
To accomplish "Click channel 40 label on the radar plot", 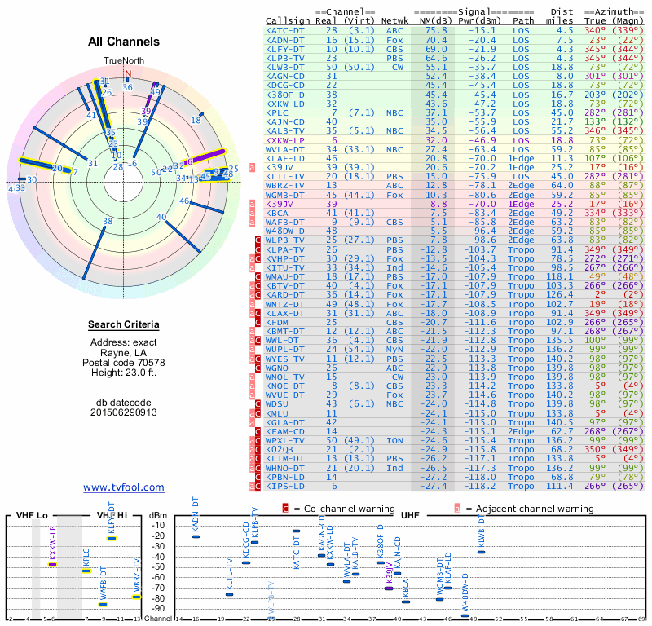I will (161, 217).
